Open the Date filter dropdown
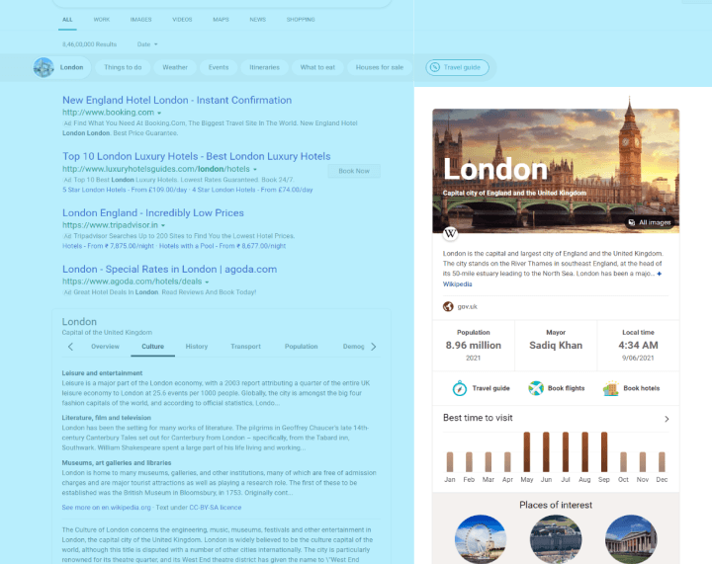The image size is (712, 564). coord(146,44)
